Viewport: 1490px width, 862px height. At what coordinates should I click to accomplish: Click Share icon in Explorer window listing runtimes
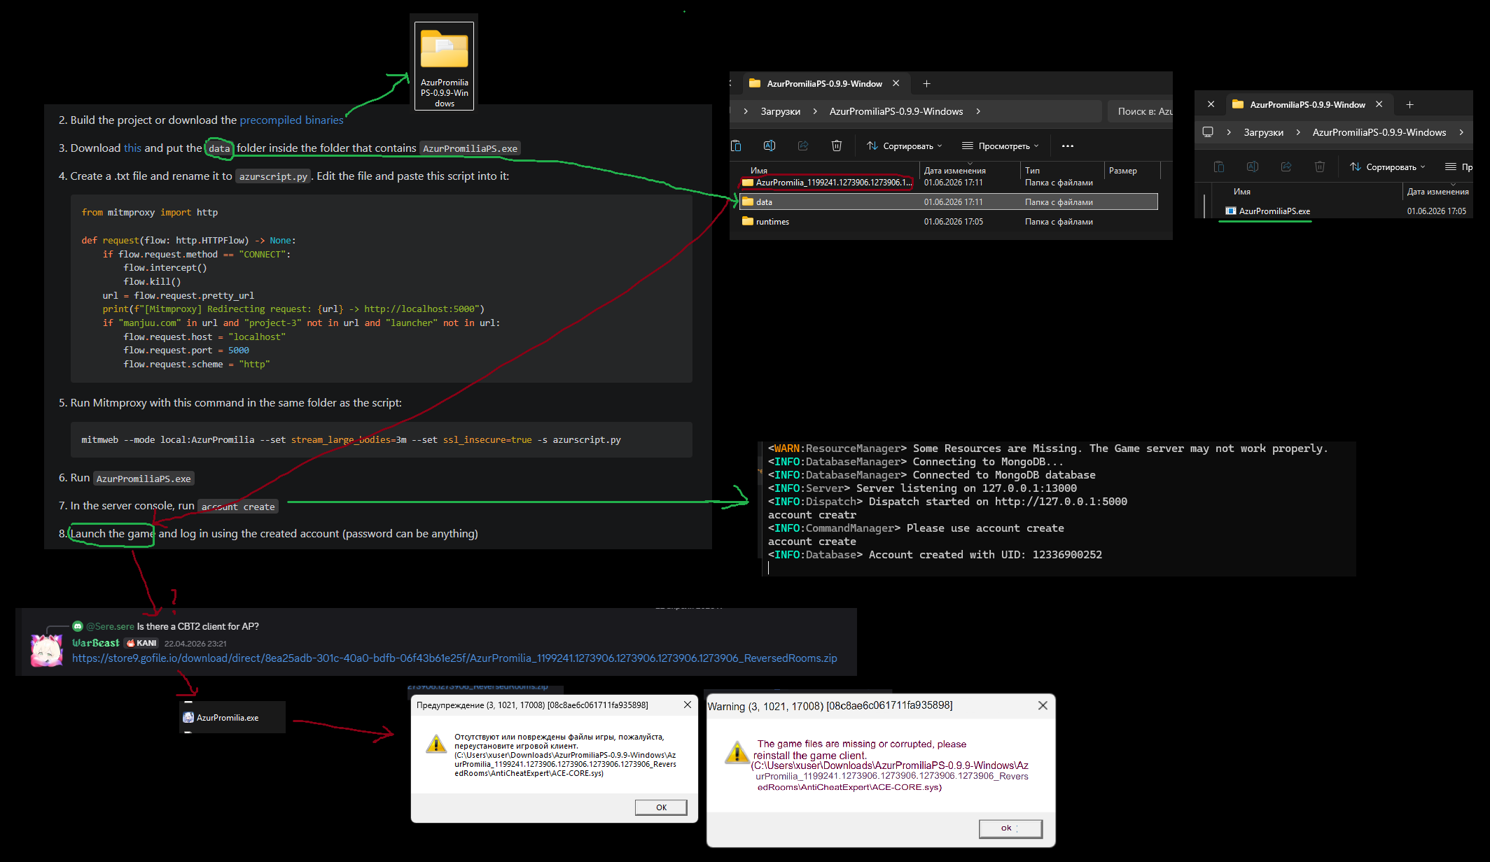(x=803, y=146)
